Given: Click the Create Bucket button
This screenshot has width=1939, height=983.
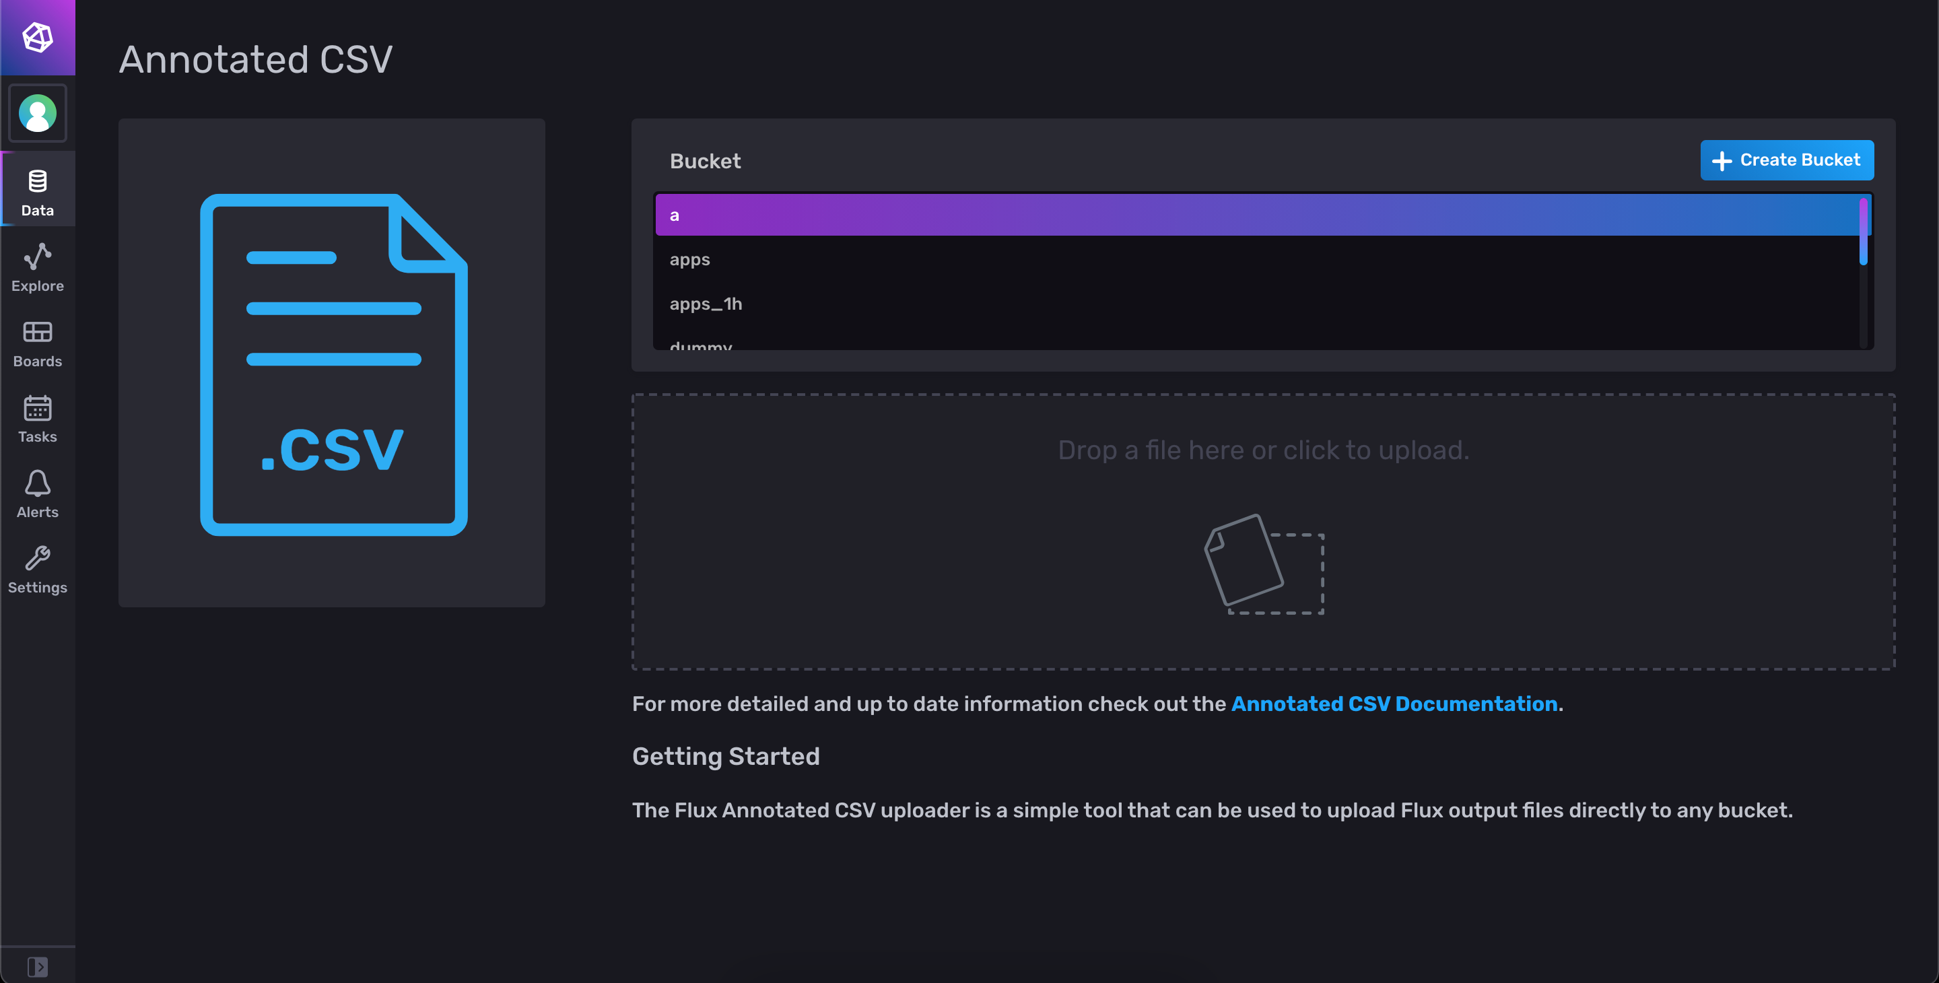Looking at the screenshot, I should [1787, 160].
